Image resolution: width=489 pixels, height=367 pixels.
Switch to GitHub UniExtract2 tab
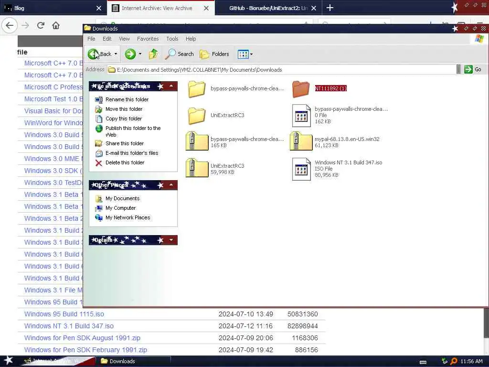(x=268, y=8)
